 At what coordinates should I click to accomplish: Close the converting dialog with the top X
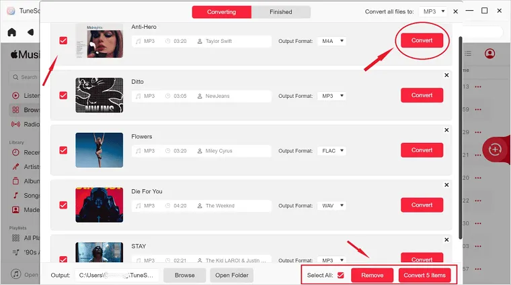pyautogui.click(x=456, y=11)
